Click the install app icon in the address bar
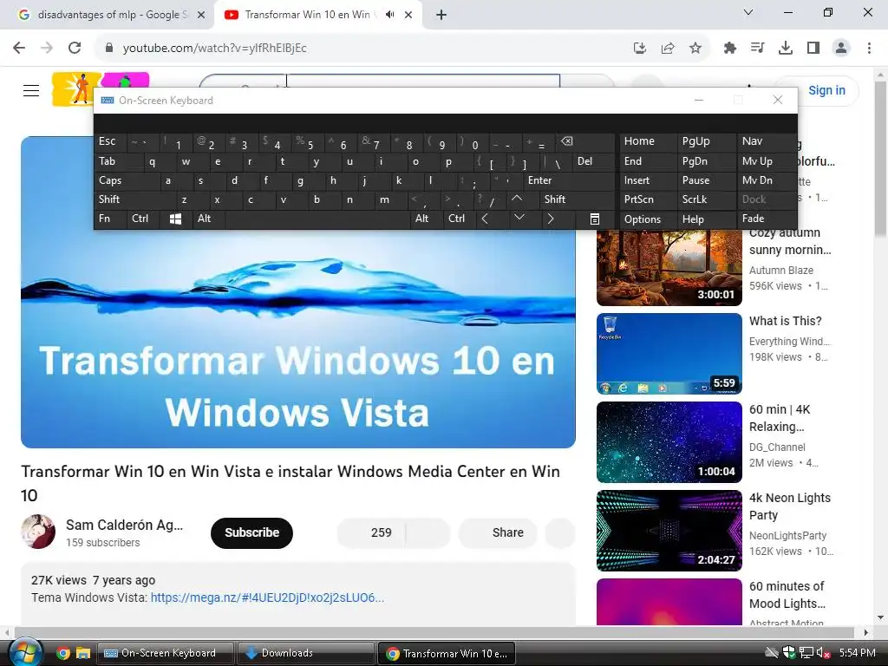The width and height of the screenshot is (888, 666). click(640, 49)
